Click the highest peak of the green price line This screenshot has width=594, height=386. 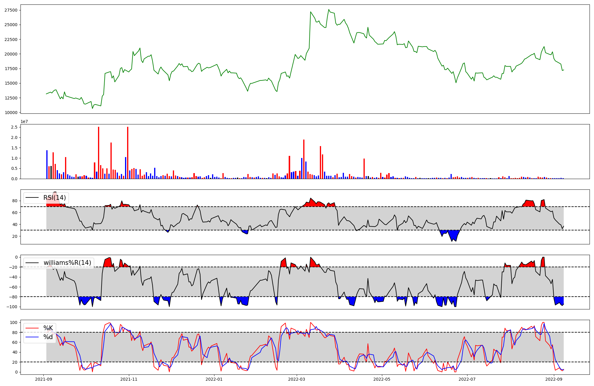pyautogui.click(x=329, y=10)
